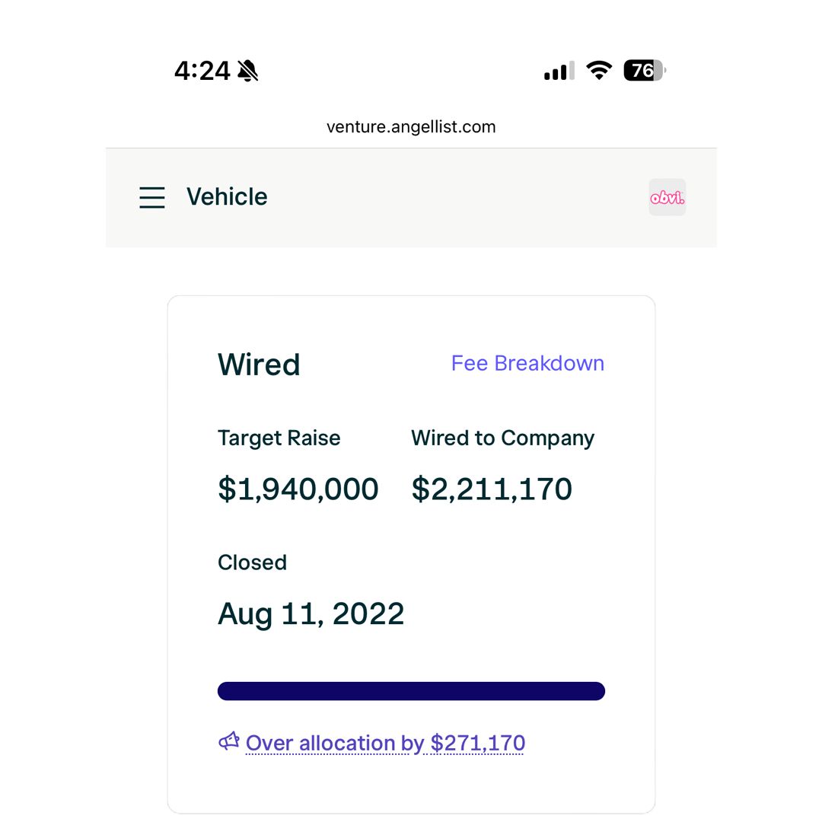Tap the $1,940,000 target raise amount
The image size is (822, 822).
click(x=298, y=489)
